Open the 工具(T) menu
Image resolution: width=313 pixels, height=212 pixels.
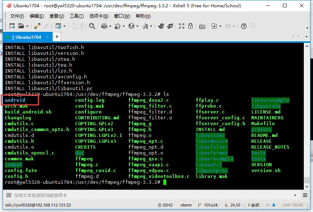pyautogui.click(x=77, y=16)
